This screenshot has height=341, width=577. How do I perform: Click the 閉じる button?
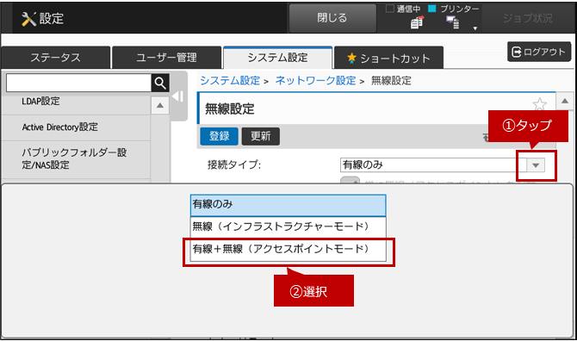coord(332,18)
